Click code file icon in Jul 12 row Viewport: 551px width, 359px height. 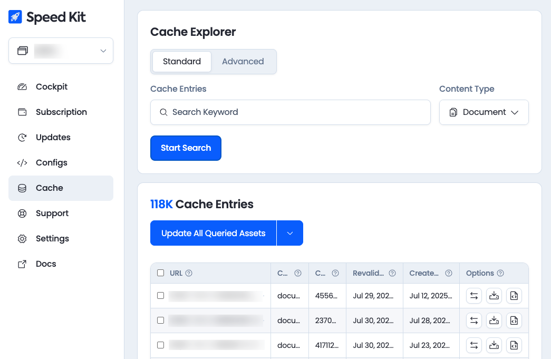514,296
